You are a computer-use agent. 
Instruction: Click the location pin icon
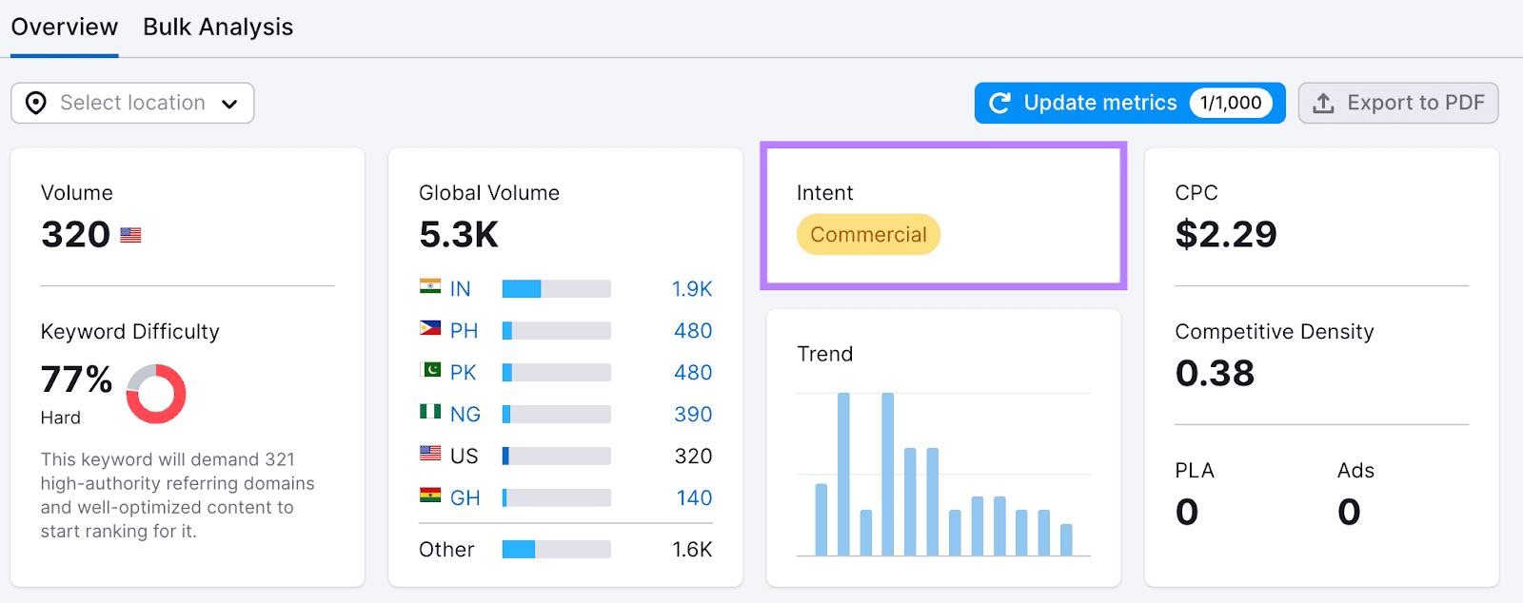click(x=36, y=103)
